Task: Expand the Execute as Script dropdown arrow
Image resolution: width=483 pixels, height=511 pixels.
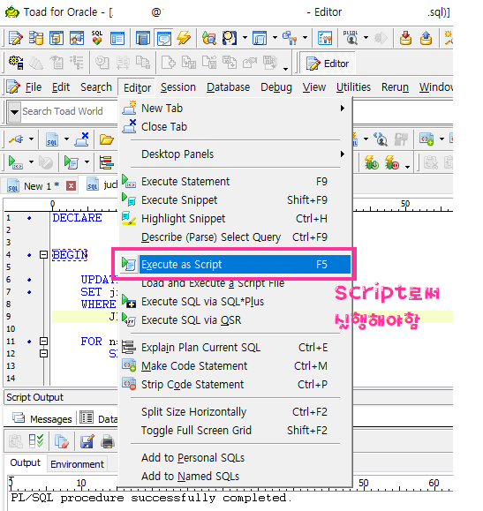Action: [x=87, y=162]
